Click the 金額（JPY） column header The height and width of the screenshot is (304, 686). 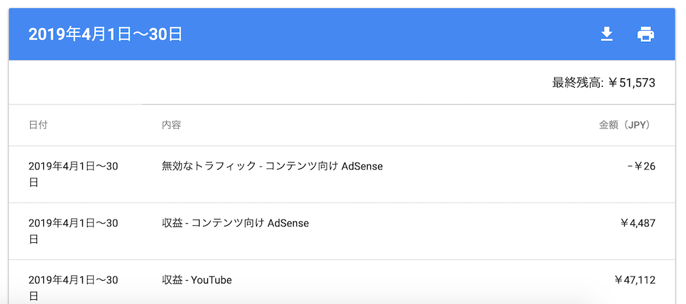(x=627, y=125)
